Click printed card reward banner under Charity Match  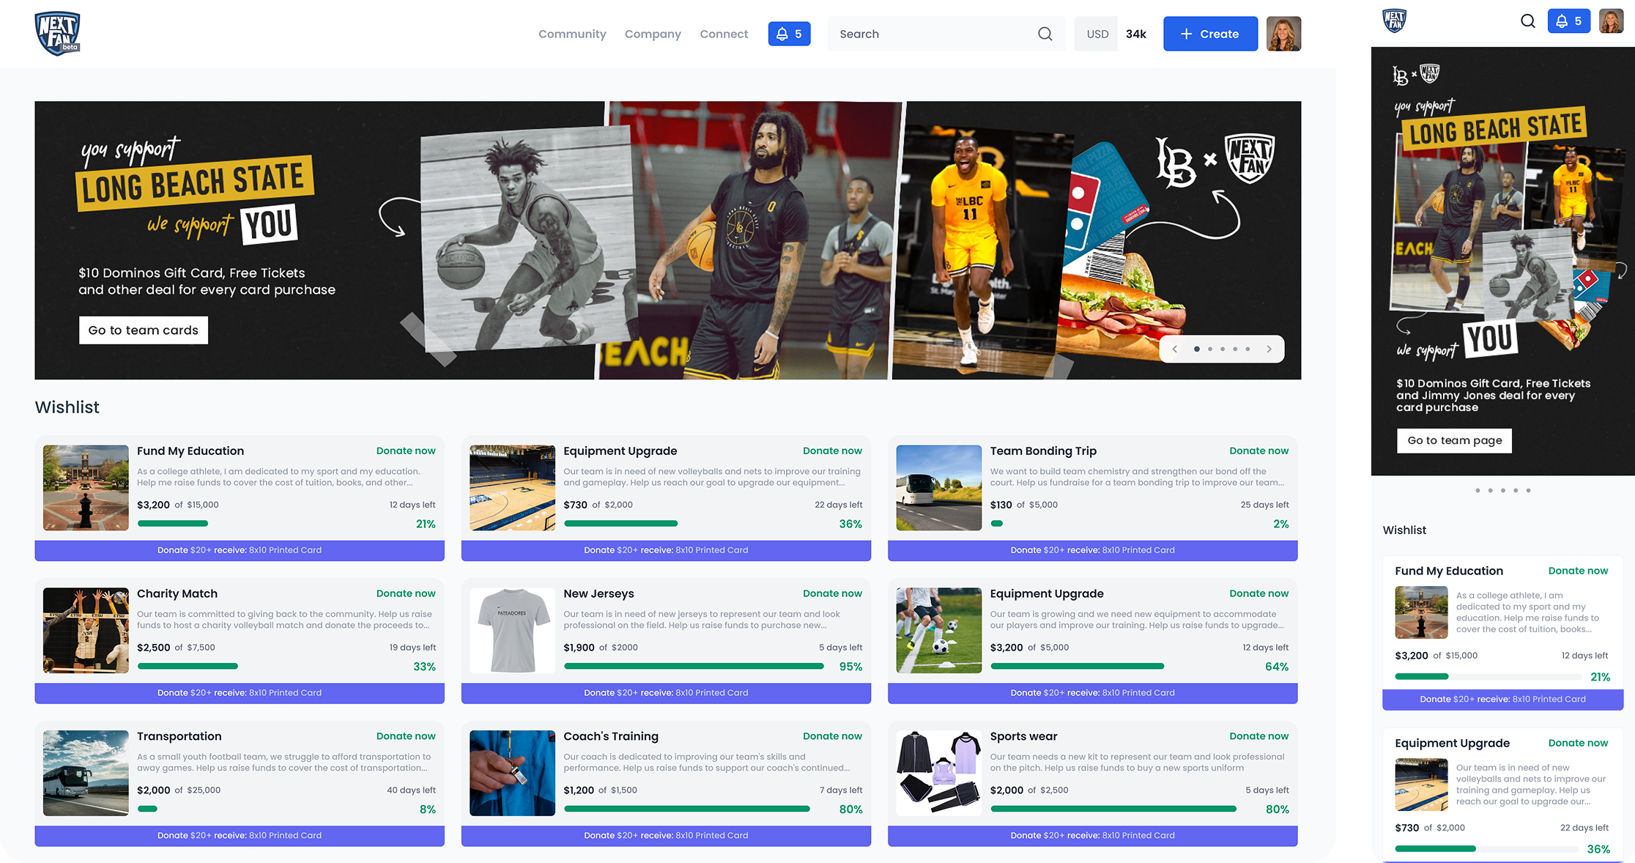tap(240, 693)
